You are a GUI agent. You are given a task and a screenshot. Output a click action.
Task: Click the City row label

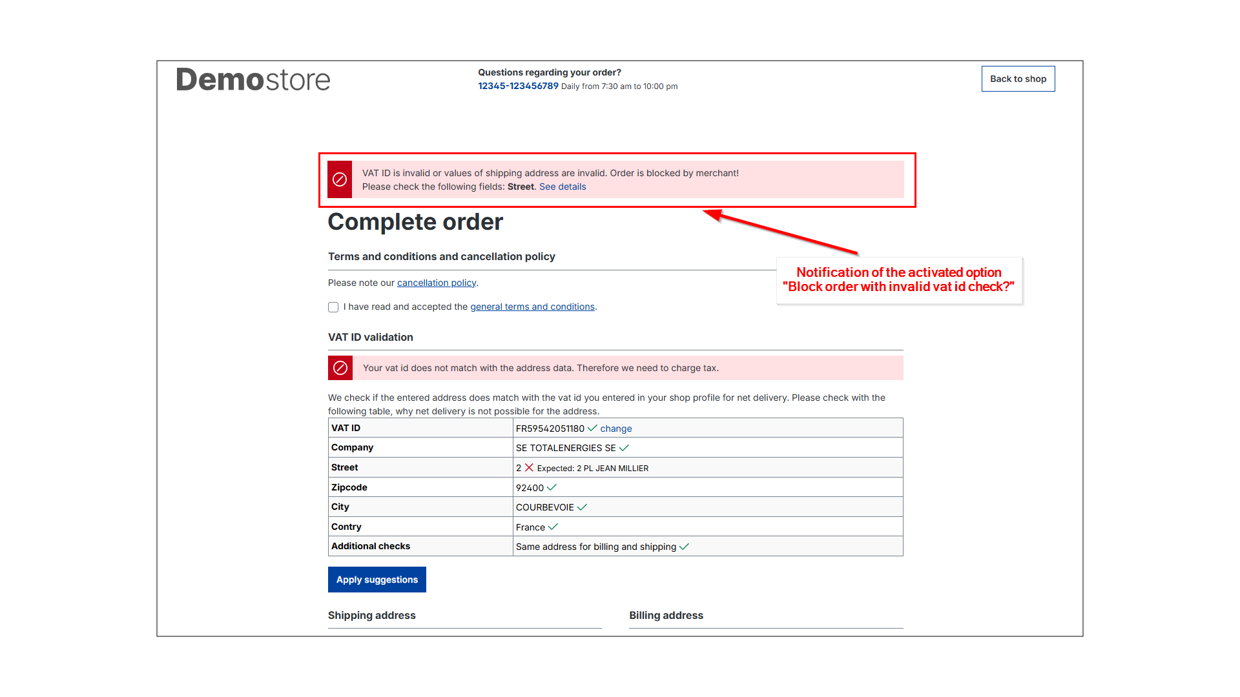pos(340,507)
